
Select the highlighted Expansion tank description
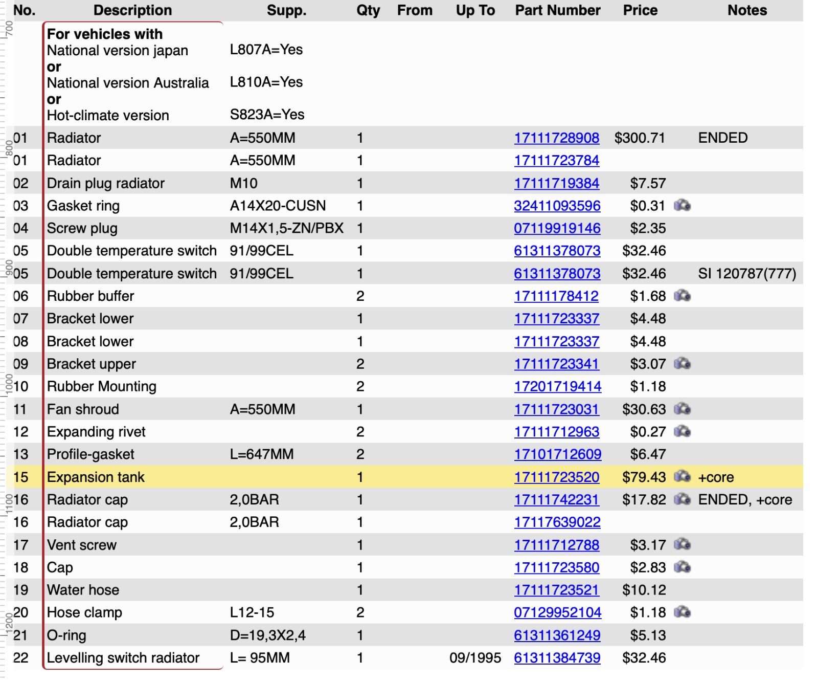(96, 477)
